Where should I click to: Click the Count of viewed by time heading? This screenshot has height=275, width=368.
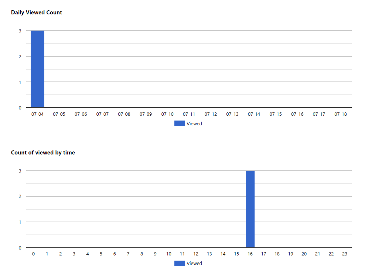43,153
